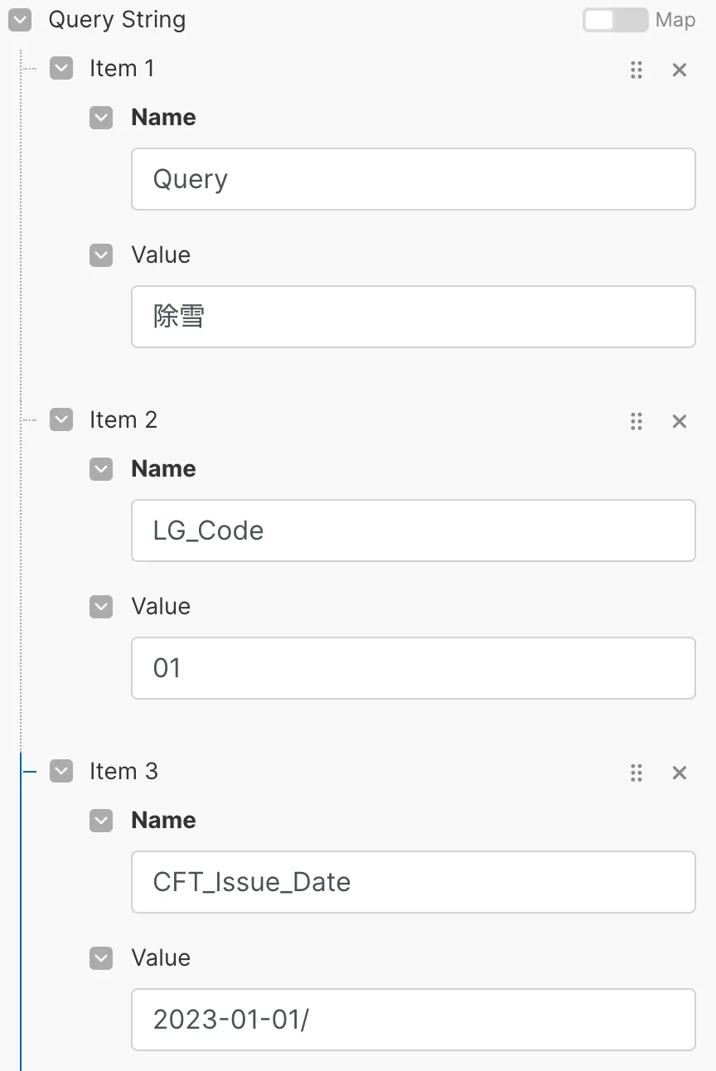The width and height of the screenshot is (716, 1071).
Task: Focus the LG_Code name field
Action: (x=413, y=531)
